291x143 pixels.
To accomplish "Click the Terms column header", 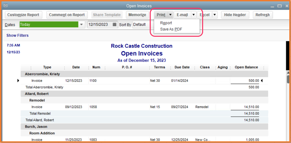I will pos(160,67).
